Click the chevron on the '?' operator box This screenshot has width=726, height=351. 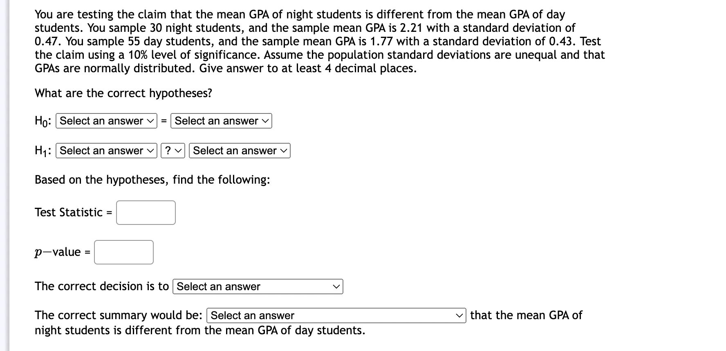pyautogui.click(x=179, y=151)
